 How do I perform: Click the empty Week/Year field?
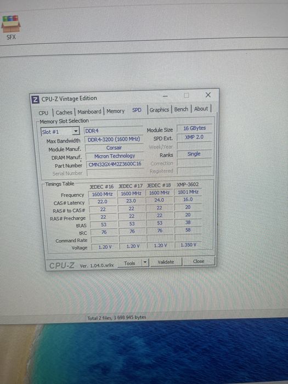194,146
